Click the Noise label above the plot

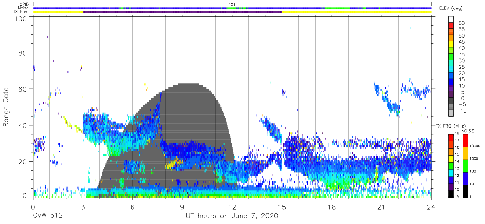23,8
